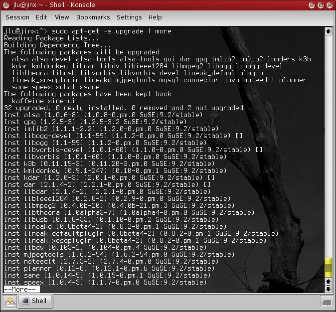336x312 pixels.
Task: Open the Help menu
Action: pos(155,17)
